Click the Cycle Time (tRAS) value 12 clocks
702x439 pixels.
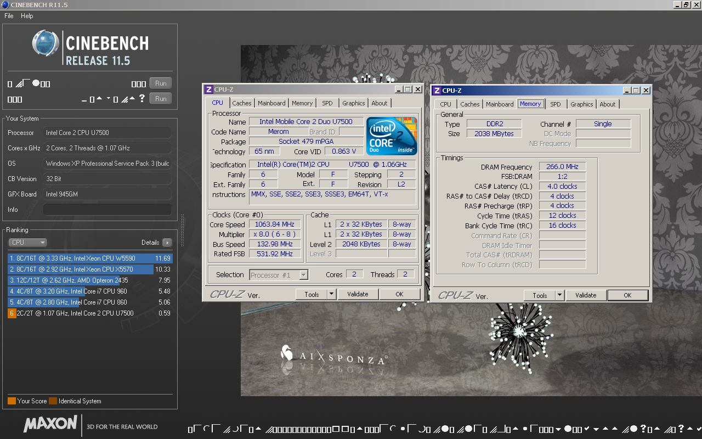(x=563, y=216)
